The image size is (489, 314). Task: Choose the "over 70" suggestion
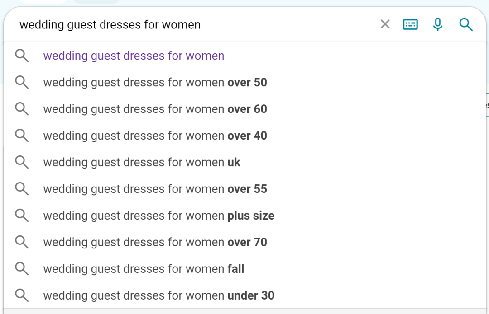155,243
